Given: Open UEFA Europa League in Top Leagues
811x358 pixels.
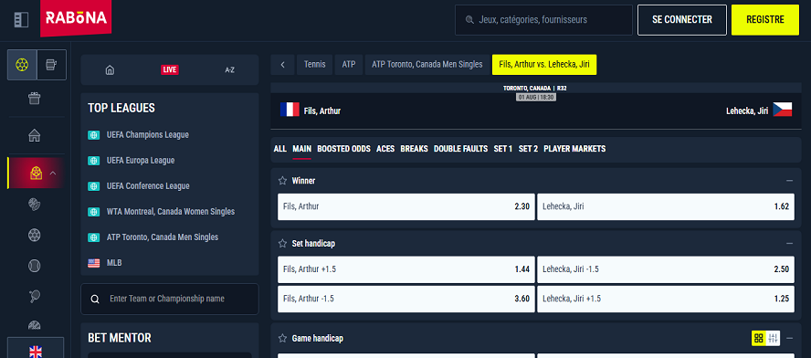Looking at the screenshot, I should point(140,161).
